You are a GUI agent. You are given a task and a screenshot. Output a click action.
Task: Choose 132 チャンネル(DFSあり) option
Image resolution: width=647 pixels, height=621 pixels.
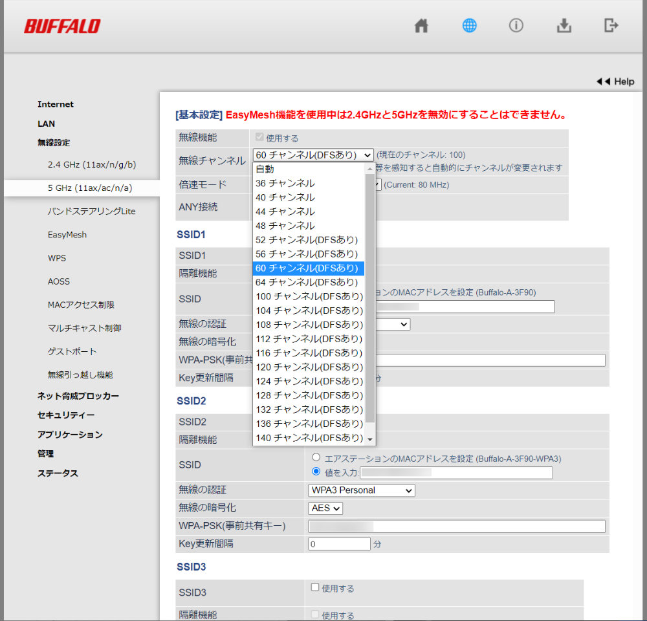(x=308, y=409)
